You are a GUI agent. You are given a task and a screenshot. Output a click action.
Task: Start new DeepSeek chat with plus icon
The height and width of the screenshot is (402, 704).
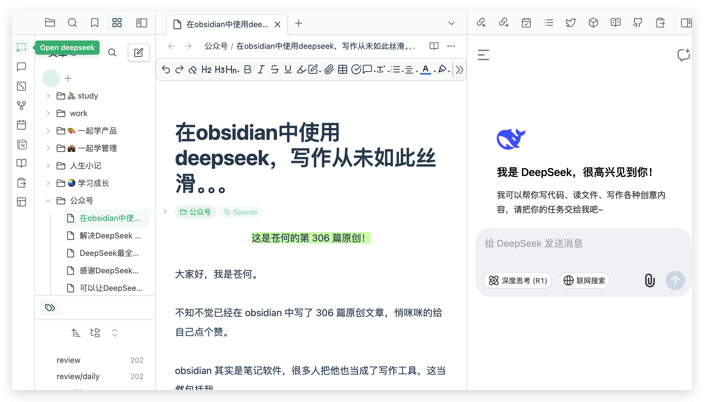(683, 55)
